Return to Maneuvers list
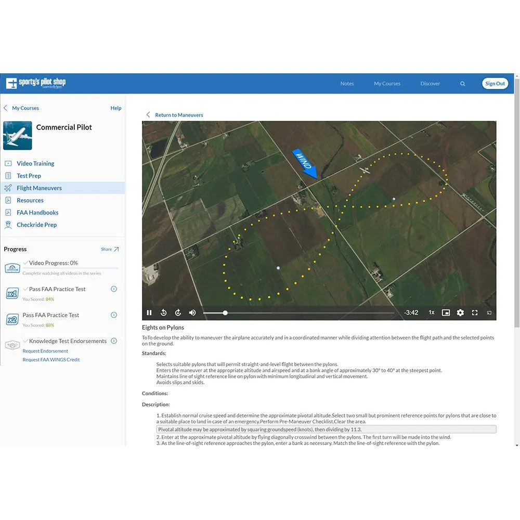The height and width of the screenshot is (520, 520). pos(179,115)
